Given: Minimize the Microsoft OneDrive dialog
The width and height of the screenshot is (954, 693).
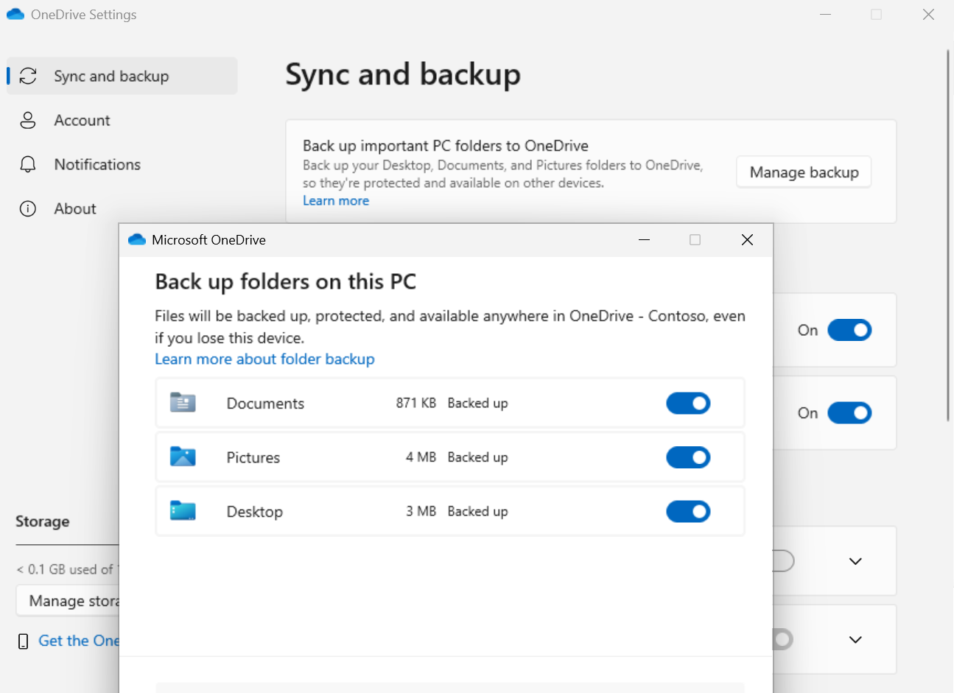Looking at the screenshot, I should click(644, 239).
